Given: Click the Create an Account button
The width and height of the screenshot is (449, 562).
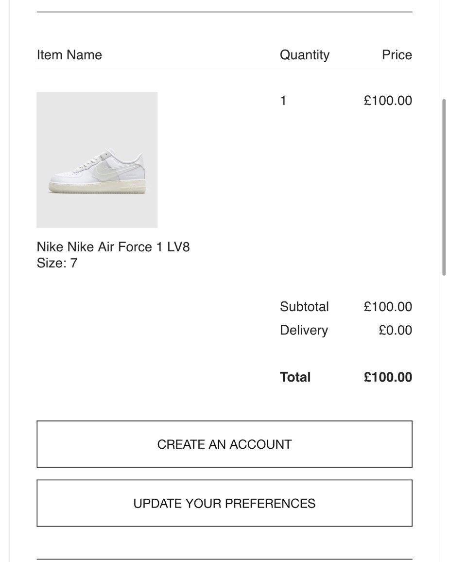Looking at the screenshot, I should coord(224,444).
